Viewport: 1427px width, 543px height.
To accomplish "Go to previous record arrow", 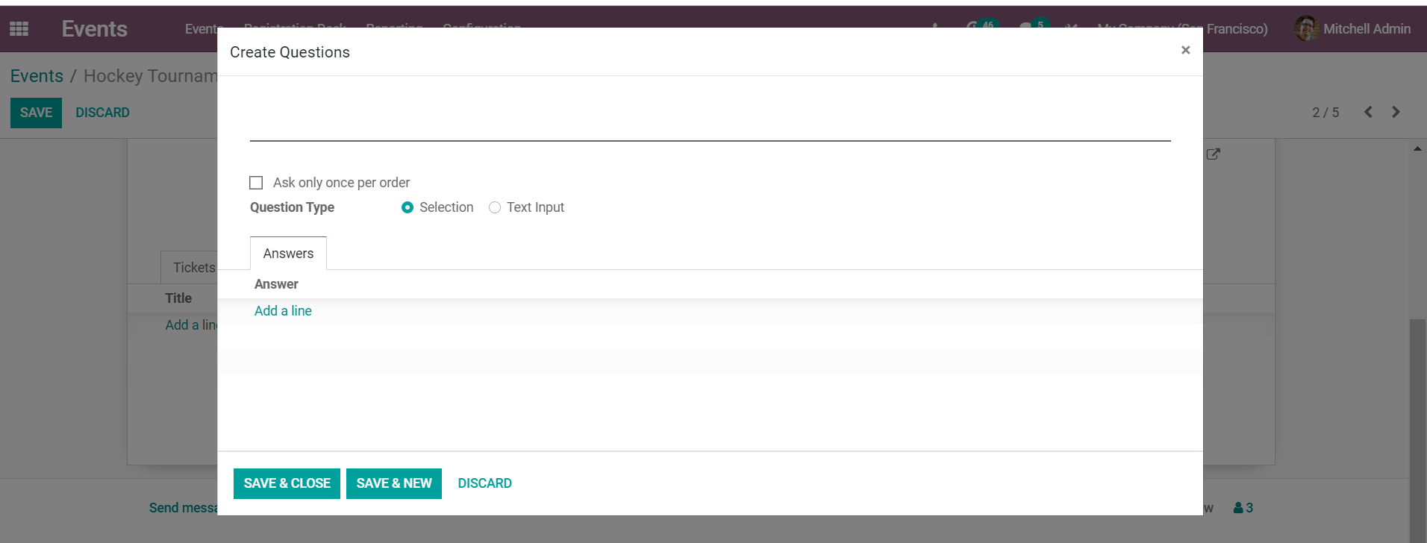I will [1368, 112].
